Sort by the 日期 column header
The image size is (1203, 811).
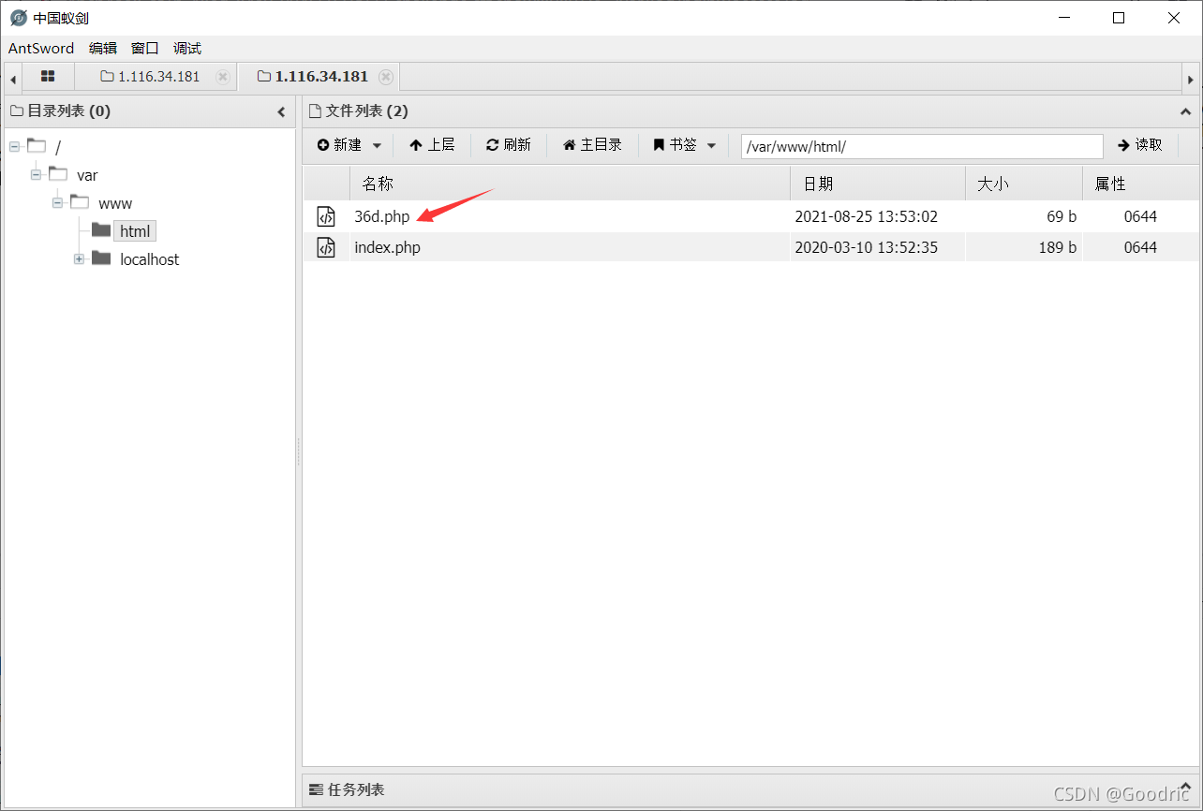coord(878,184)
